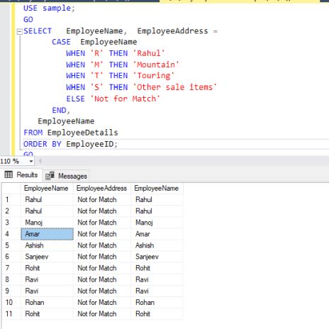
Task: Click the 'Not for Match' string in ELSE
Action: coord(125,99)
